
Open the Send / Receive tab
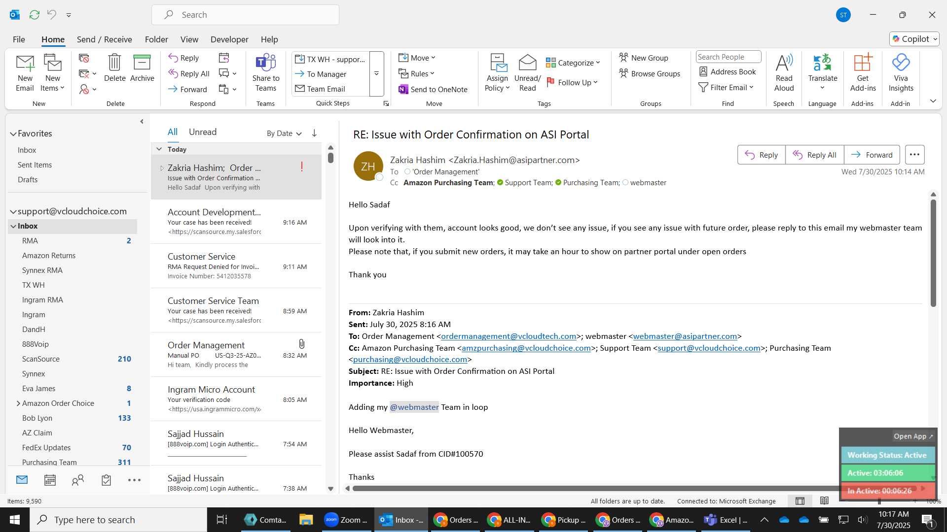[104, 39]
